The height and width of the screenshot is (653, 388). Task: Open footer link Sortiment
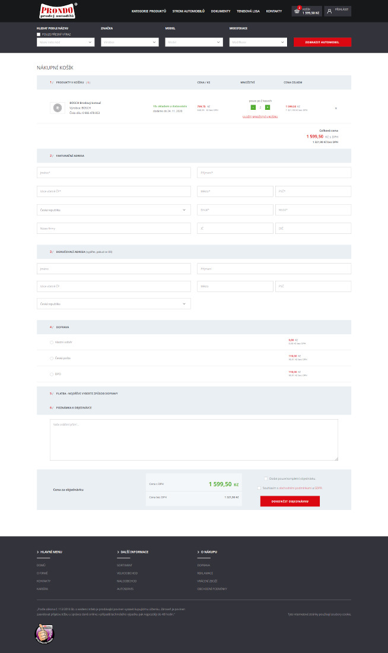pyautogui.click(x=125, y=565)
